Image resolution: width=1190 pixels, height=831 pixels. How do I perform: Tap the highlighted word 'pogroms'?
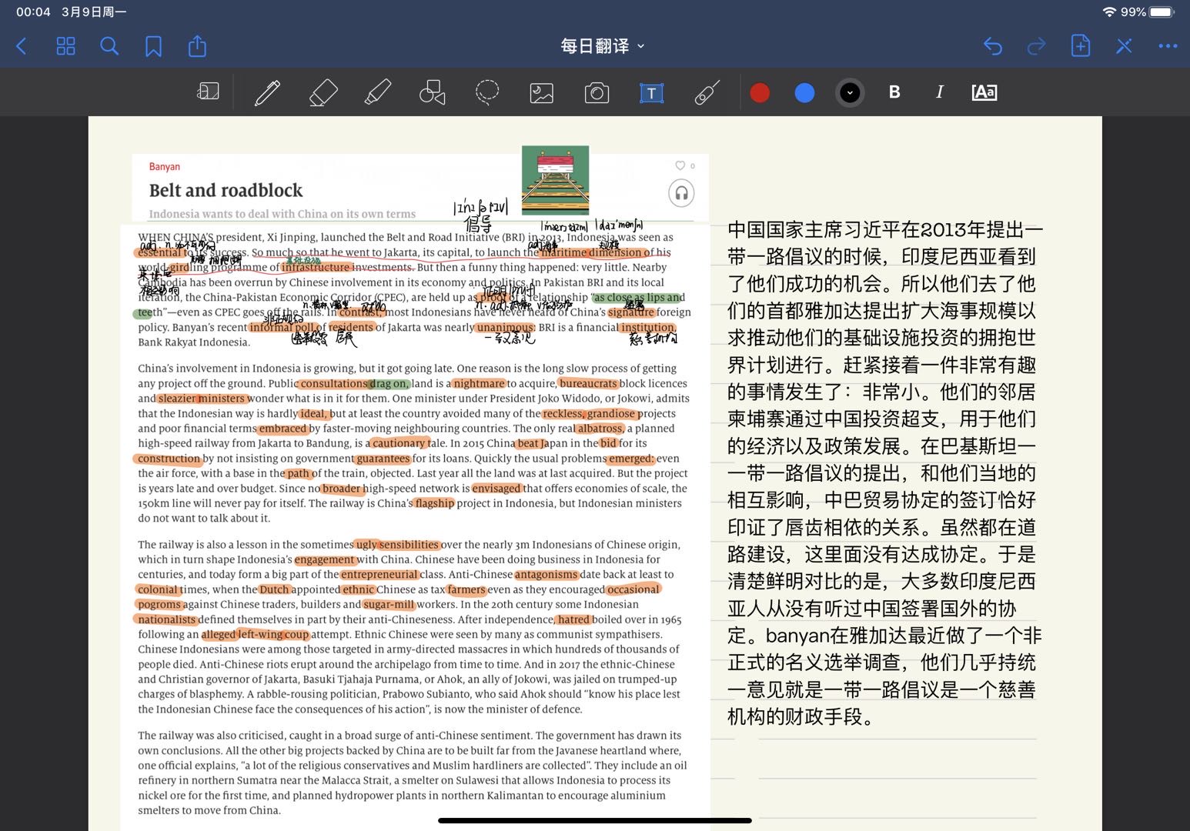tap(159, 604)
